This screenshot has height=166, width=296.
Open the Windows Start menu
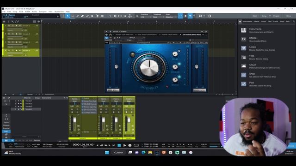[107, 153]
